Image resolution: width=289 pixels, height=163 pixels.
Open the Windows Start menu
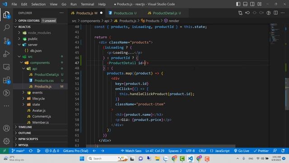tap(82, 158)
